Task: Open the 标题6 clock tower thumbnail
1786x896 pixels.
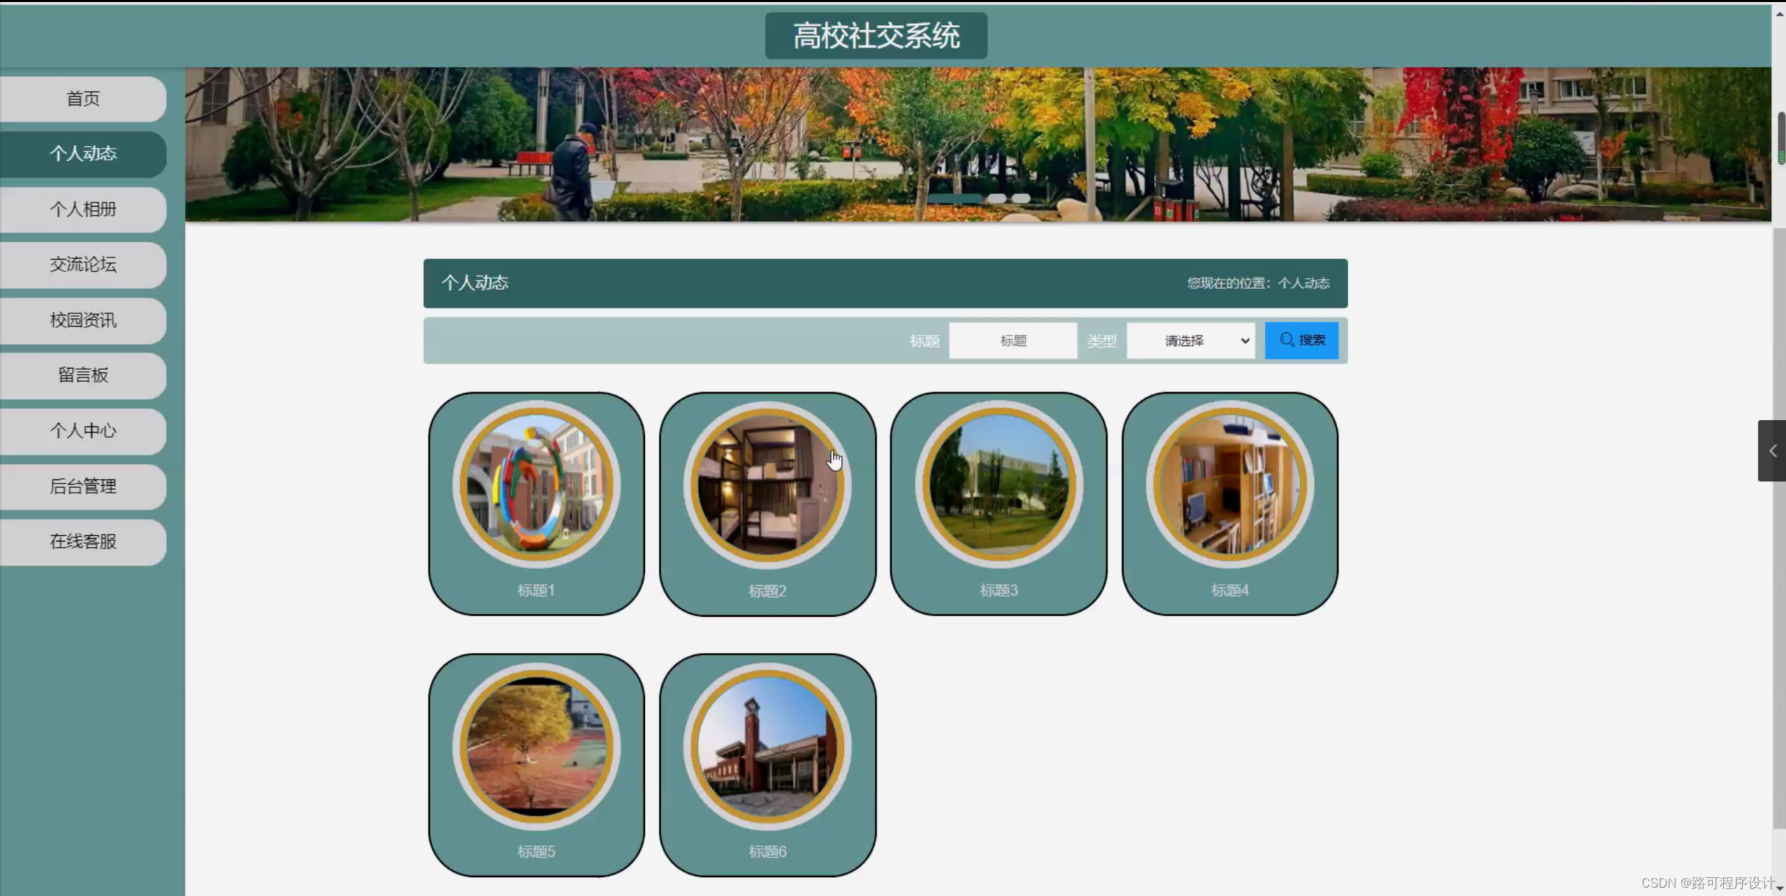Action: pos(767,746)
